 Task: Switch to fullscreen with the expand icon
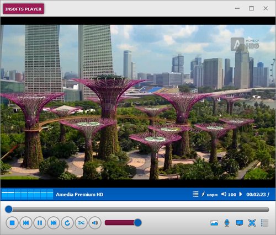coord(252,223)
